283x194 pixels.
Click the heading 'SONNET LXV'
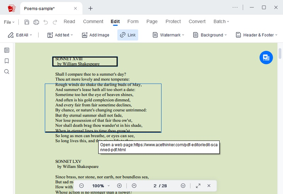tap(68, 161)
